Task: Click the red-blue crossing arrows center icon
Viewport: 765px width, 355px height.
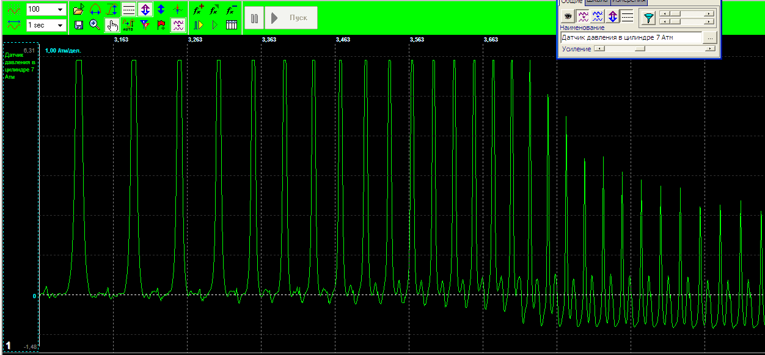Action: (x=177, y=10)
